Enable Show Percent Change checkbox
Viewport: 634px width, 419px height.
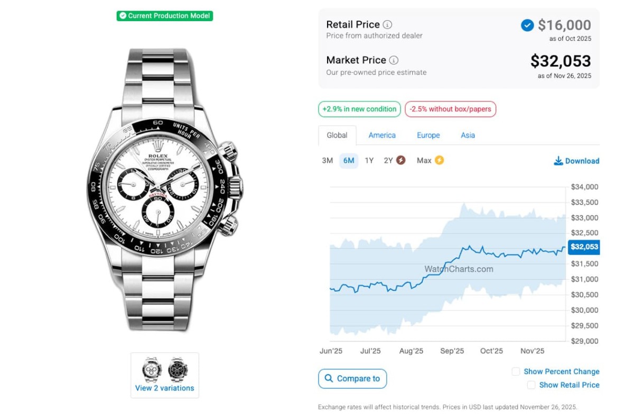pyautogui.click(x=516, y=371)
